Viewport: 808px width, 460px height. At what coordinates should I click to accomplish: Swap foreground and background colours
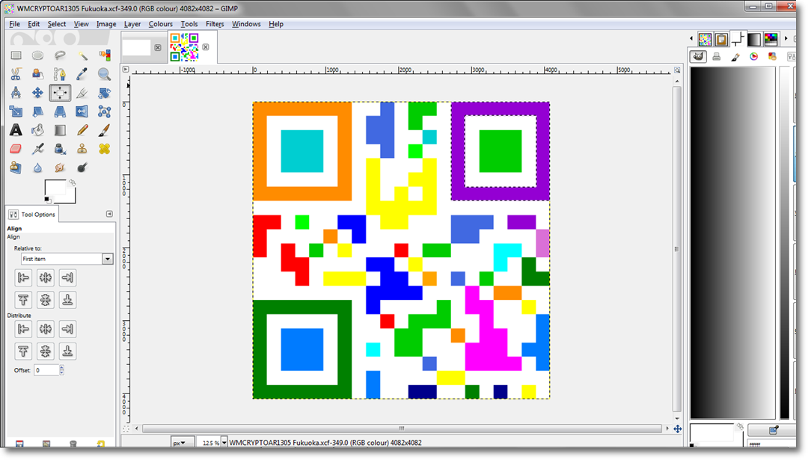72,183
